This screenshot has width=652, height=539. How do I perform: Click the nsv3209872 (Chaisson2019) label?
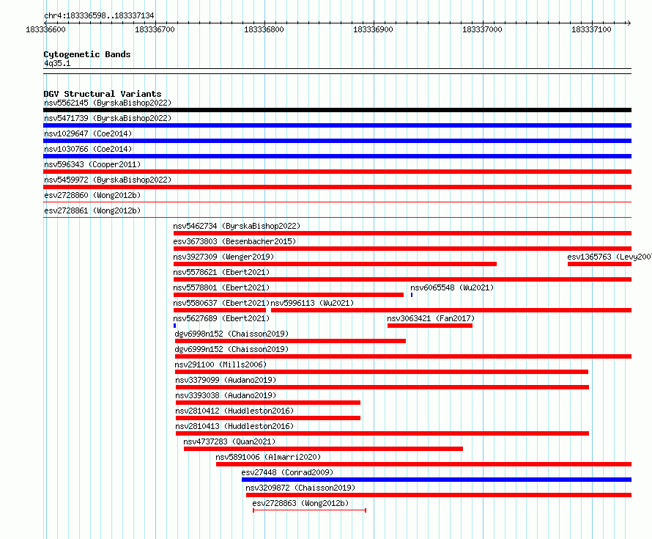point(300,488)
